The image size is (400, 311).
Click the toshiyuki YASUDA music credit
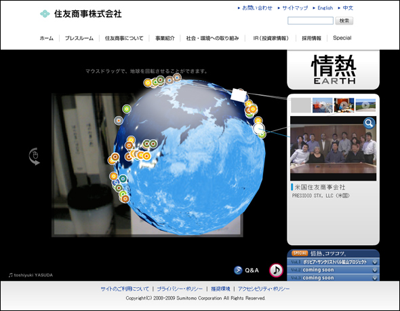[31, 275]
